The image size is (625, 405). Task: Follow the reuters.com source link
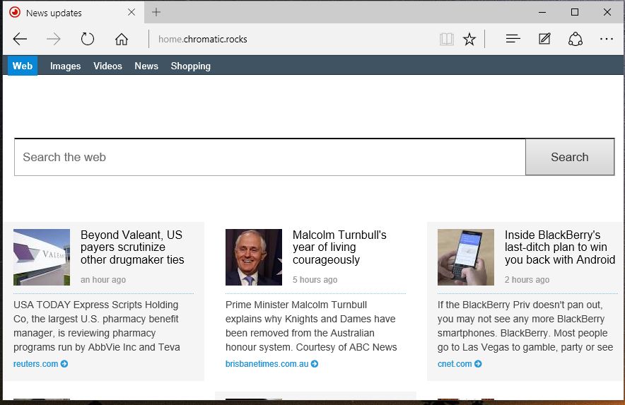point(36,363)
